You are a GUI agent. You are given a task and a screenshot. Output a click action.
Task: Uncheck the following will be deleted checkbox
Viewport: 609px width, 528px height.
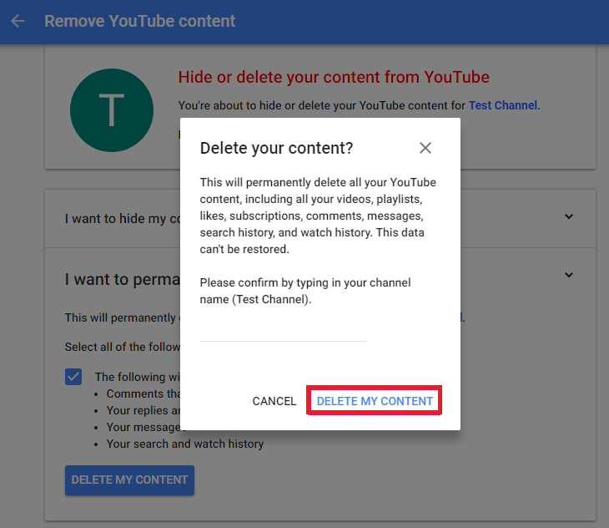(73, 377)
